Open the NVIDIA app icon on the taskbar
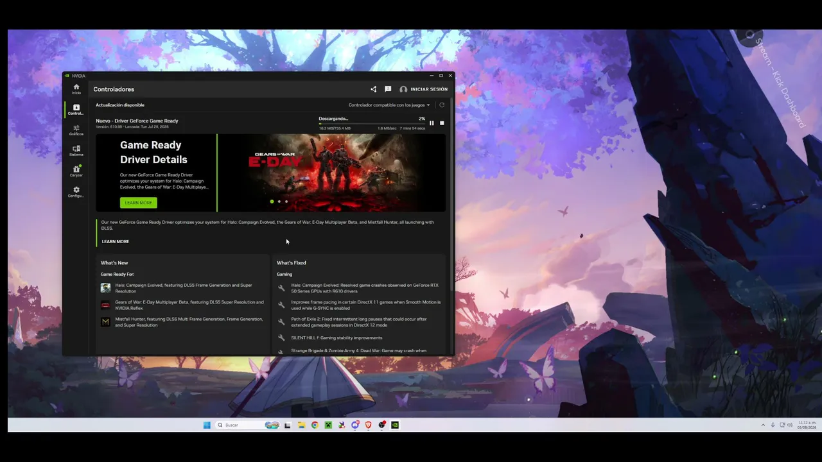 tap(395, 425)
